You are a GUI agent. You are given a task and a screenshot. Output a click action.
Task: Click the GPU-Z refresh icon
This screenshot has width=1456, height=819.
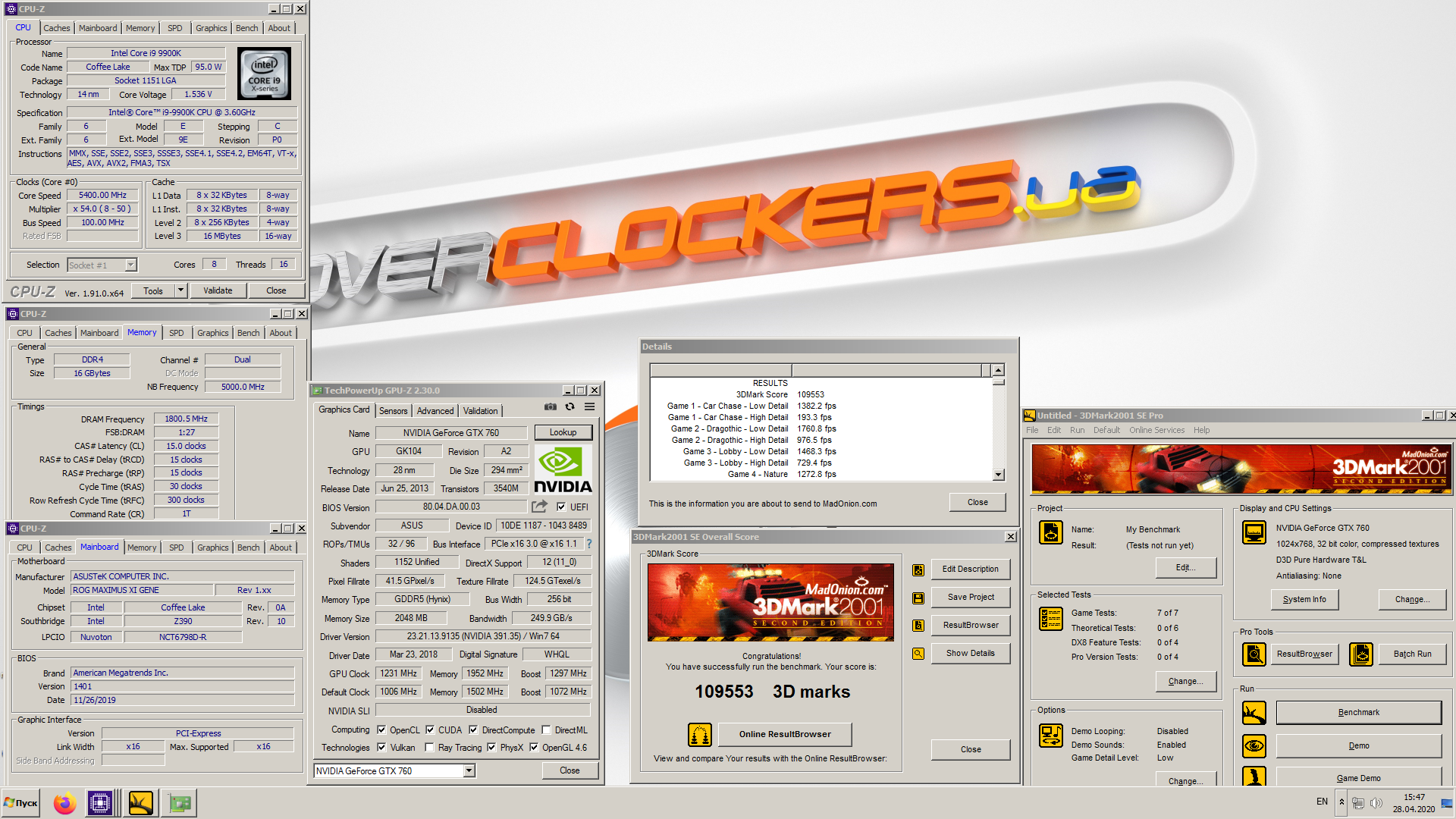pyautogui.click(x=570, y=407)
